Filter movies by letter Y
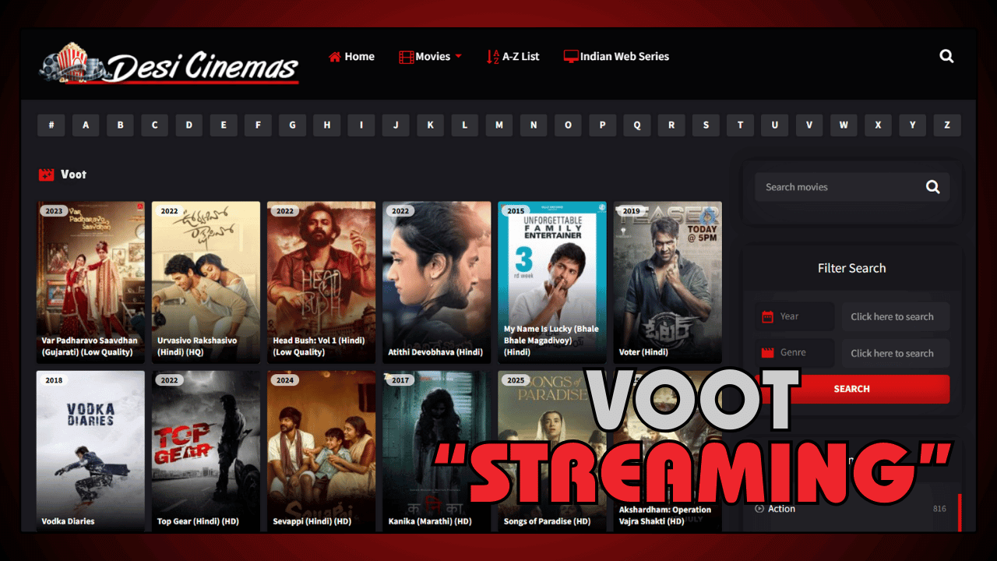997x561 pixels. (913, 125)
